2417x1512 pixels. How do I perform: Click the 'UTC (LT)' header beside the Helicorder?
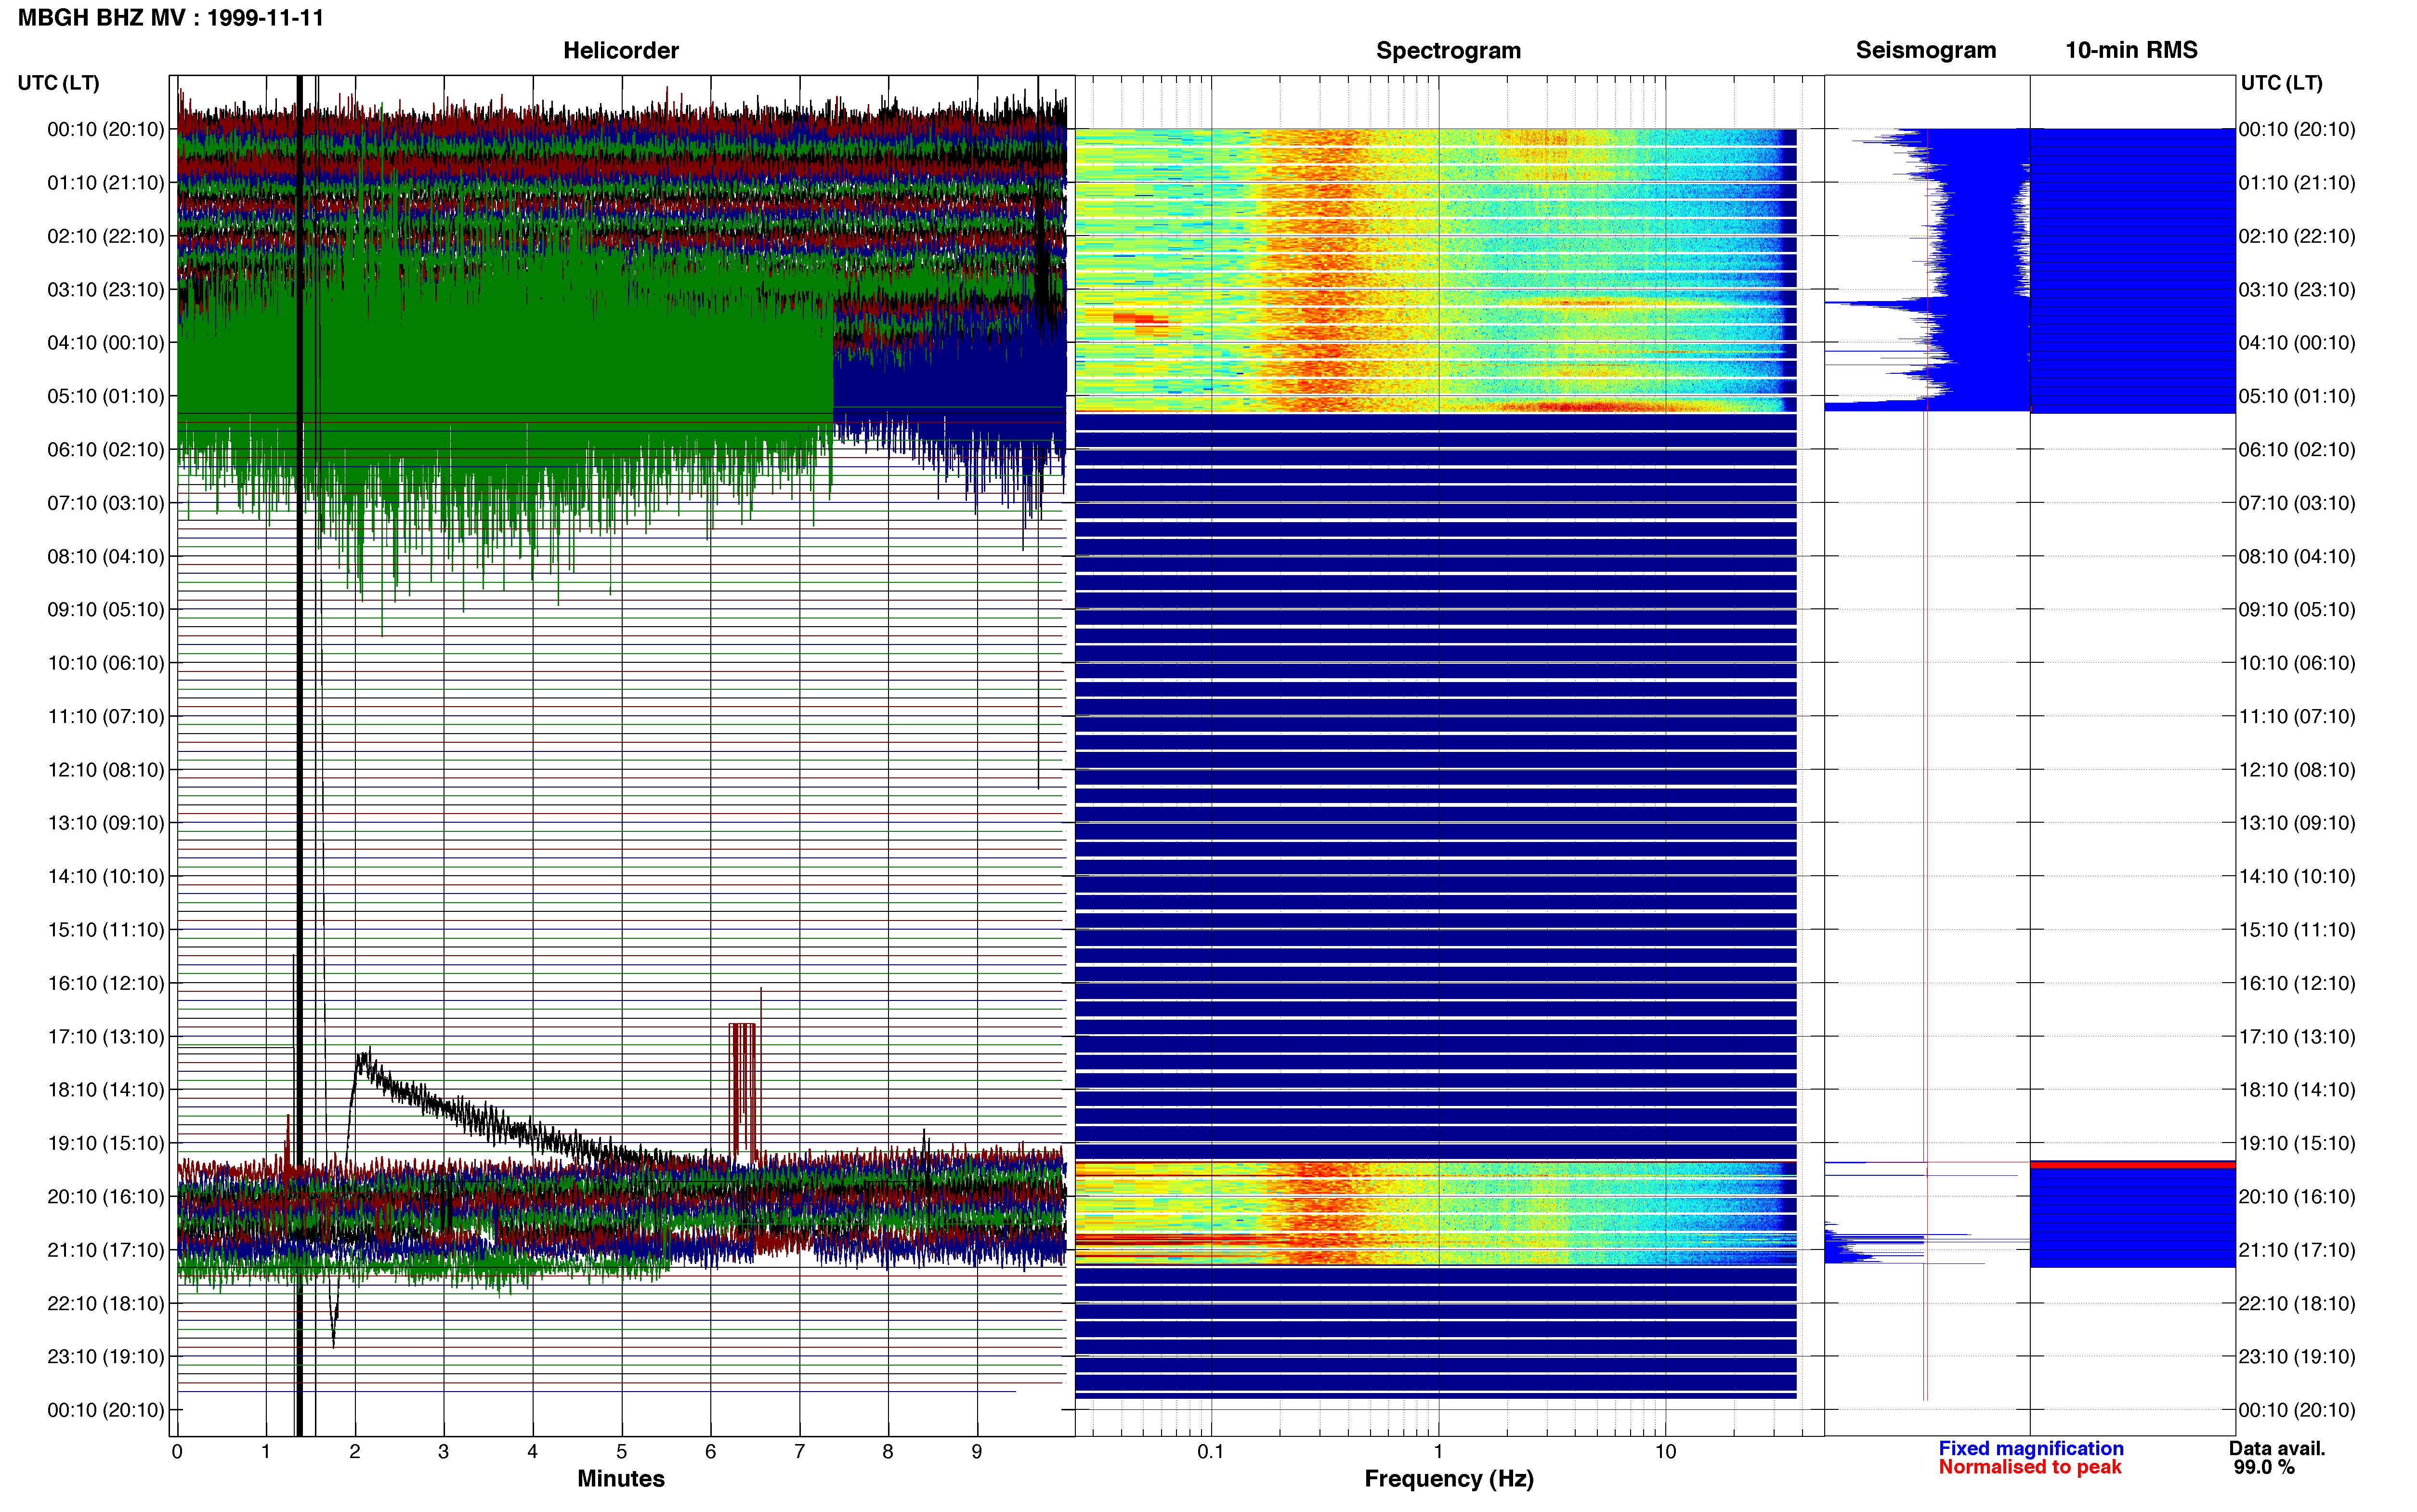(58, 83)
